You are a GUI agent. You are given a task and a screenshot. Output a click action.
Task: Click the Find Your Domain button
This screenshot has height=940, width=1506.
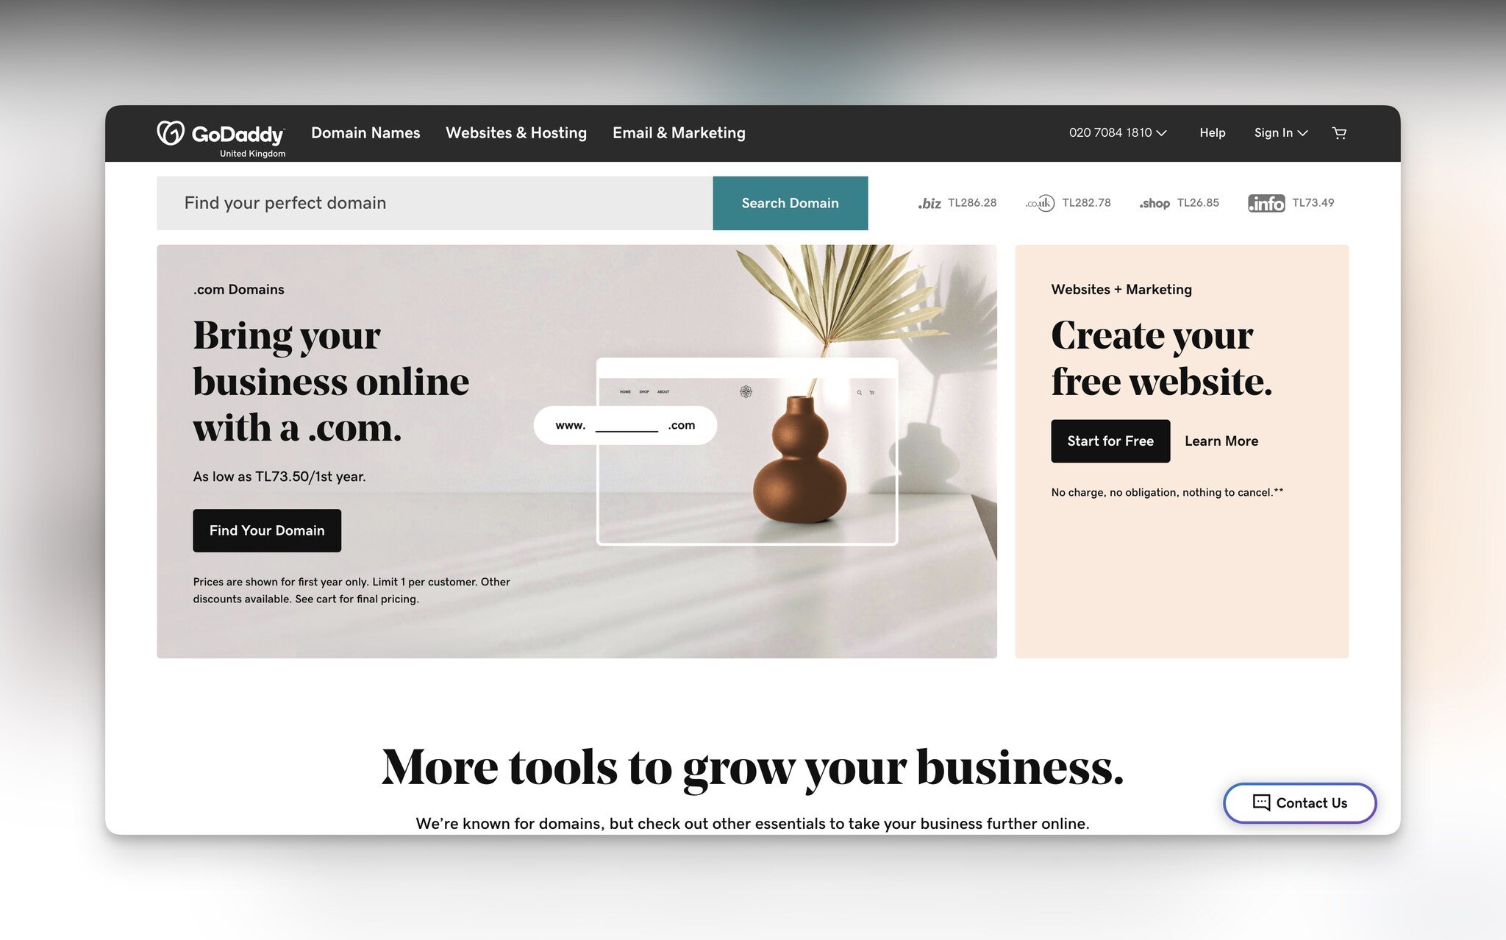point(266,530)
